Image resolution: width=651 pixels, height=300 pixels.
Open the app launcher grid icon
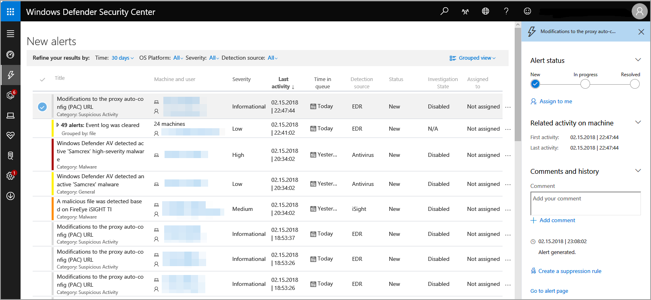coord(10,11)
